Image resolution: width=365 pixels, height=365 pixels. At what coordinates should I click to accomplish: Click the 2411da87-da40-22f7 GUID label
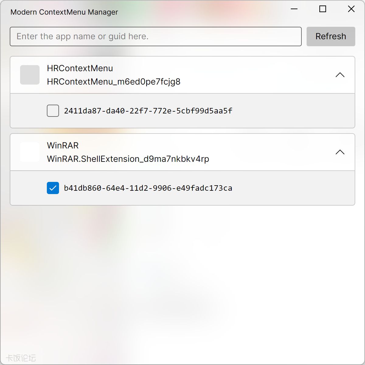point(148,111)
